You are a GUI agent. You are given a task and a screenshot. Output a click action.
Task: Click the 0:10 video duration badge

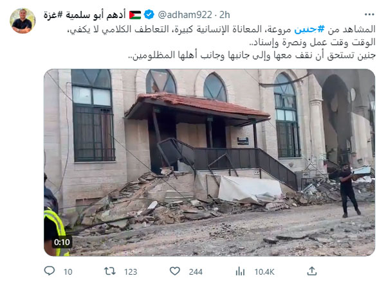[62, 242]
